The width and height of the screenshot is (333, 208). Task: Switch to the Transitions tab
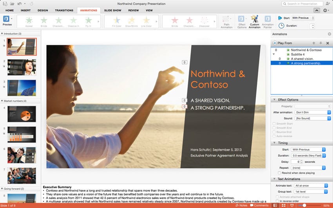tap(64, 10)
